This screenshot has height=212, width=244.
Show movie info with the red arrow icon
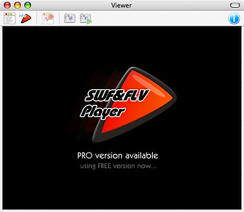pos(25,18)
